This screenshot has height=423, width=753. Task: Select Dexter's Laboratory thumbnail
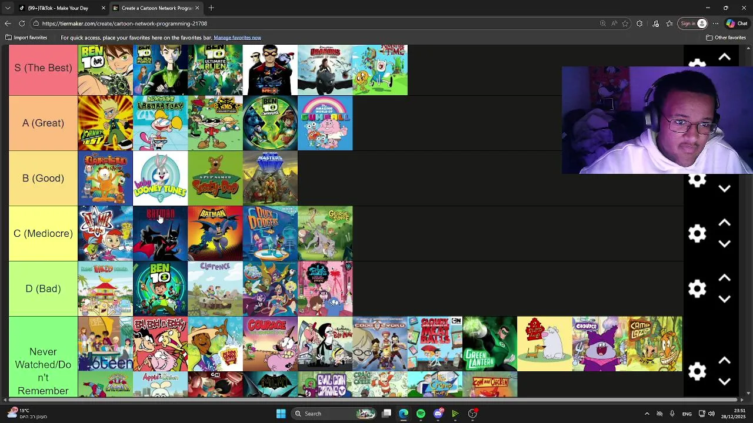160,123
